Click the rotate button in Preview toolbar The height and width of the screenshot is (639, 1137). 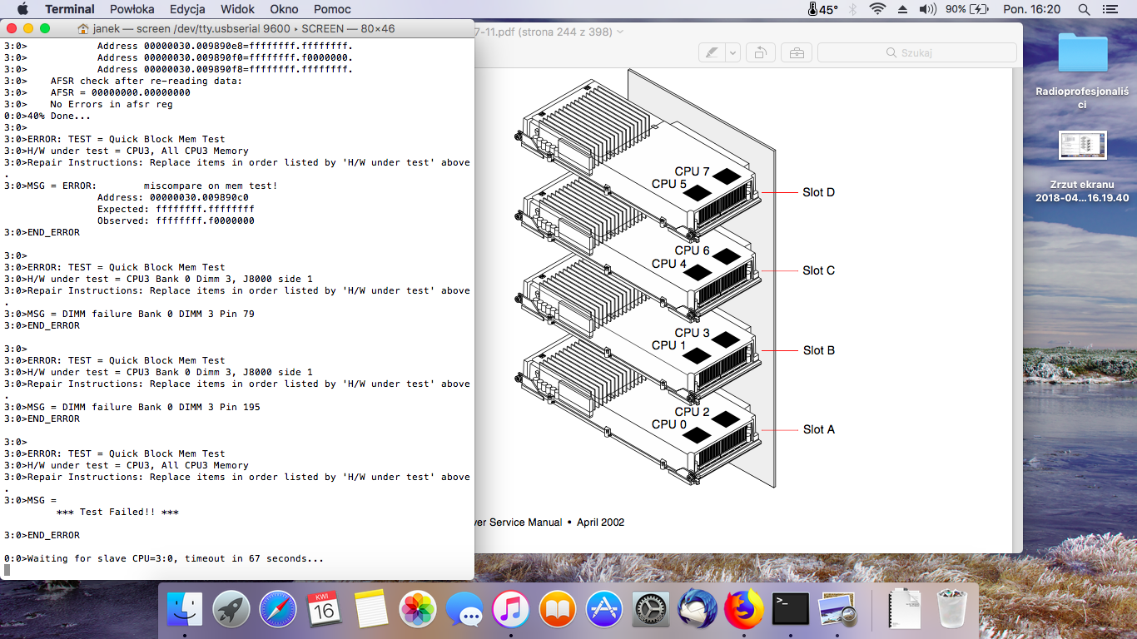tap(760, 52)
